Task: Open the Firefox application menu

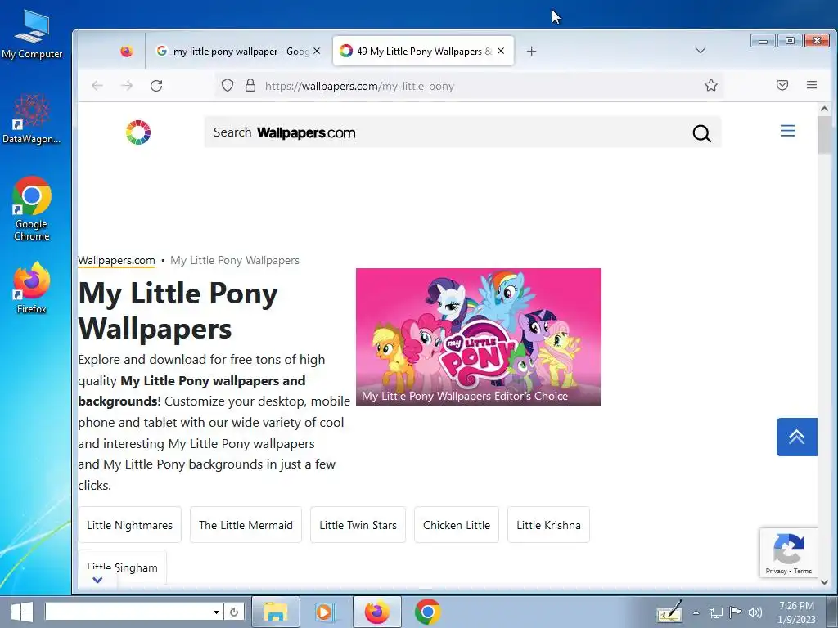Action: point(811,85)
